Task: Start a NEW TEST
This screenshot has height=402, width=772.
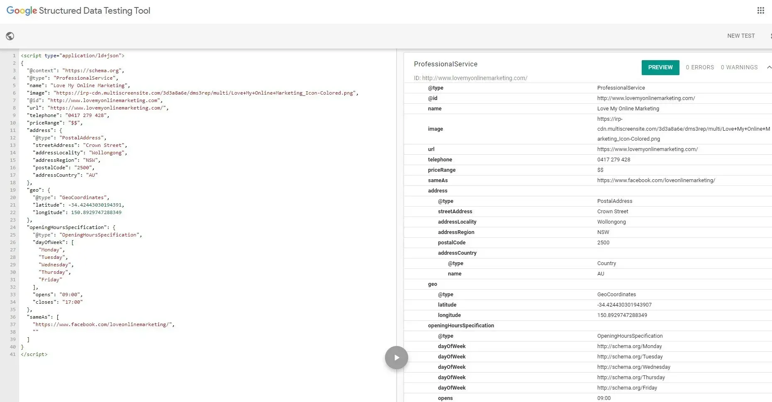Action: point(741,36)
